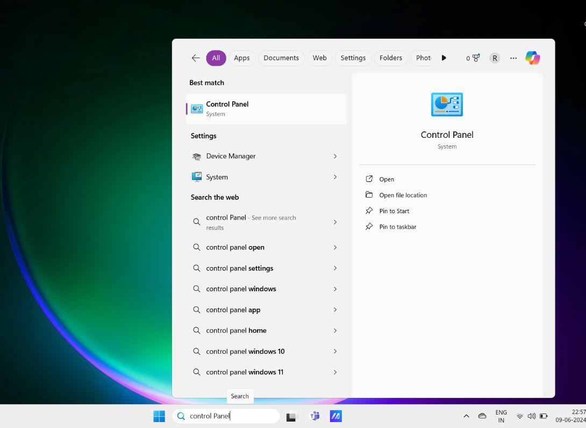Switch to the Apps filter tab
This screenshot has height=428, width=586.
click(242, 58)
